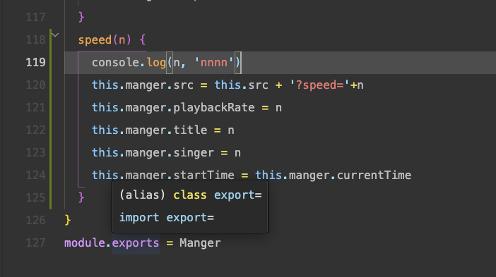Click line number 119 in gutter
The height and width of the screenshot is (277, 496).
click(35, 62)
